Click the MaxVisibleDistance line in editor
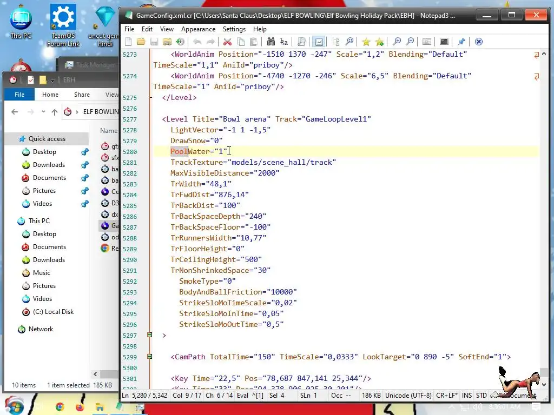554x415 pixels. 225,173
